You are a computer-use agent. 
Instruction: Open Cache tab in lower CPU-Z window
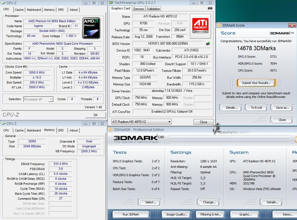point(19,130)
